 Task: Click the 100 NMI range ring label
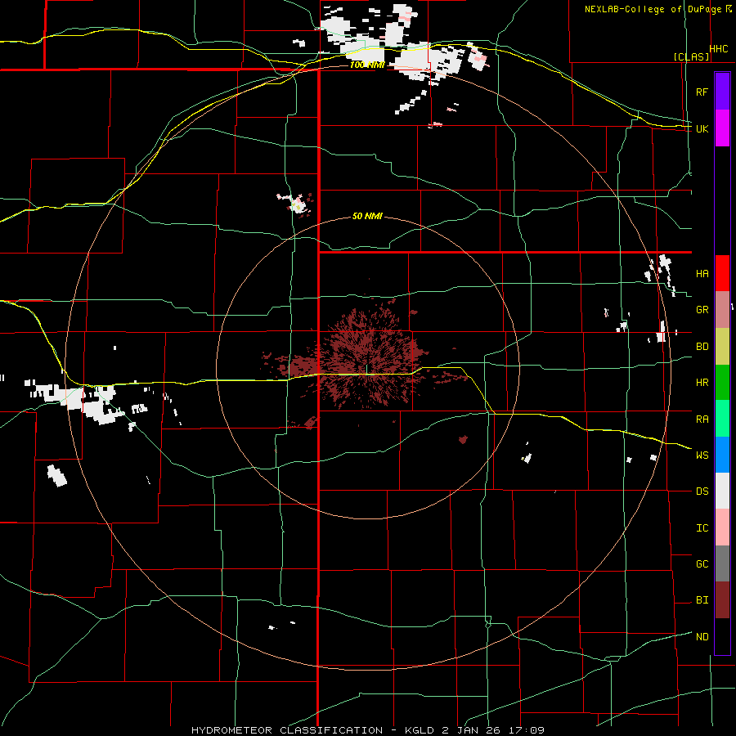[x=367, y=65]
